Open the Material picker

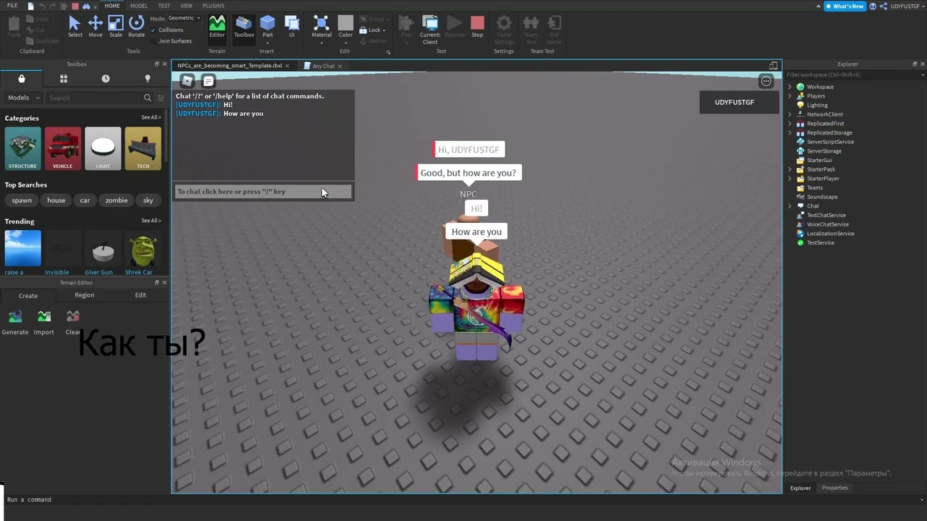click(x=322, y=27)
